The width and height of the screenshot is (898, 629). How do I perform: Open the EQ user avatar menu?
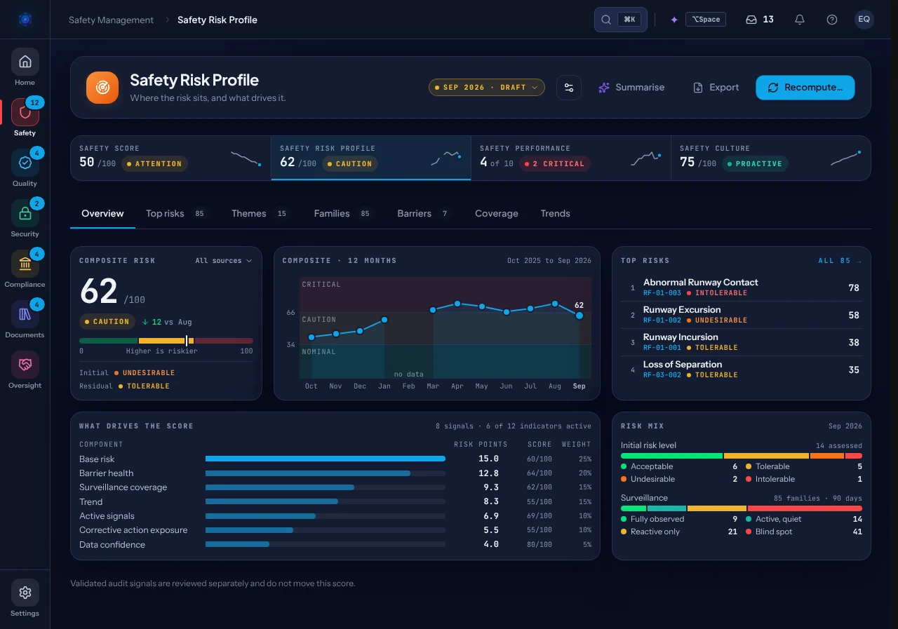pos(864,20)
